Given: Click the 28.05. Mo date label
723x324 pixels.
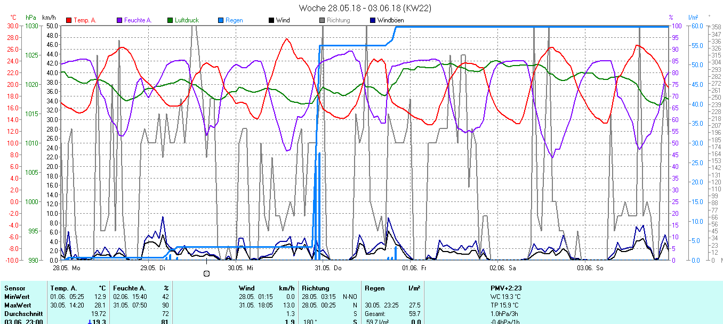Looking at the screenshot, I should [x=67, y=268].
